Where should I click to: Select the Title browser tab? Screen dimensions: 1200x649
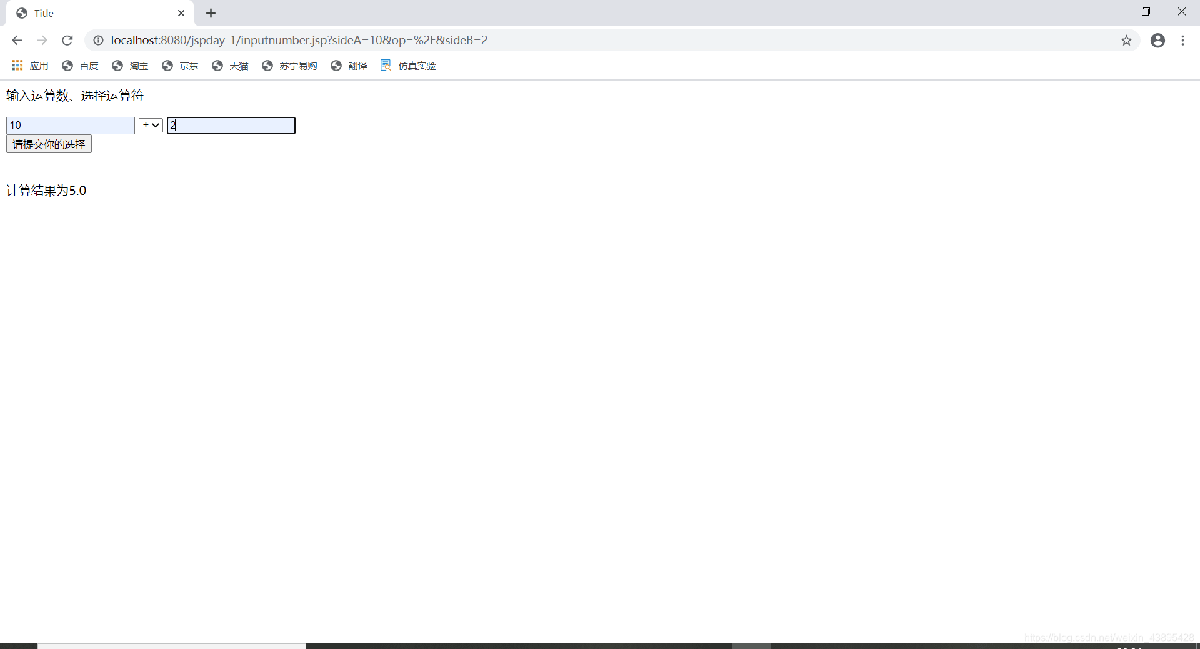pos(100,13)
